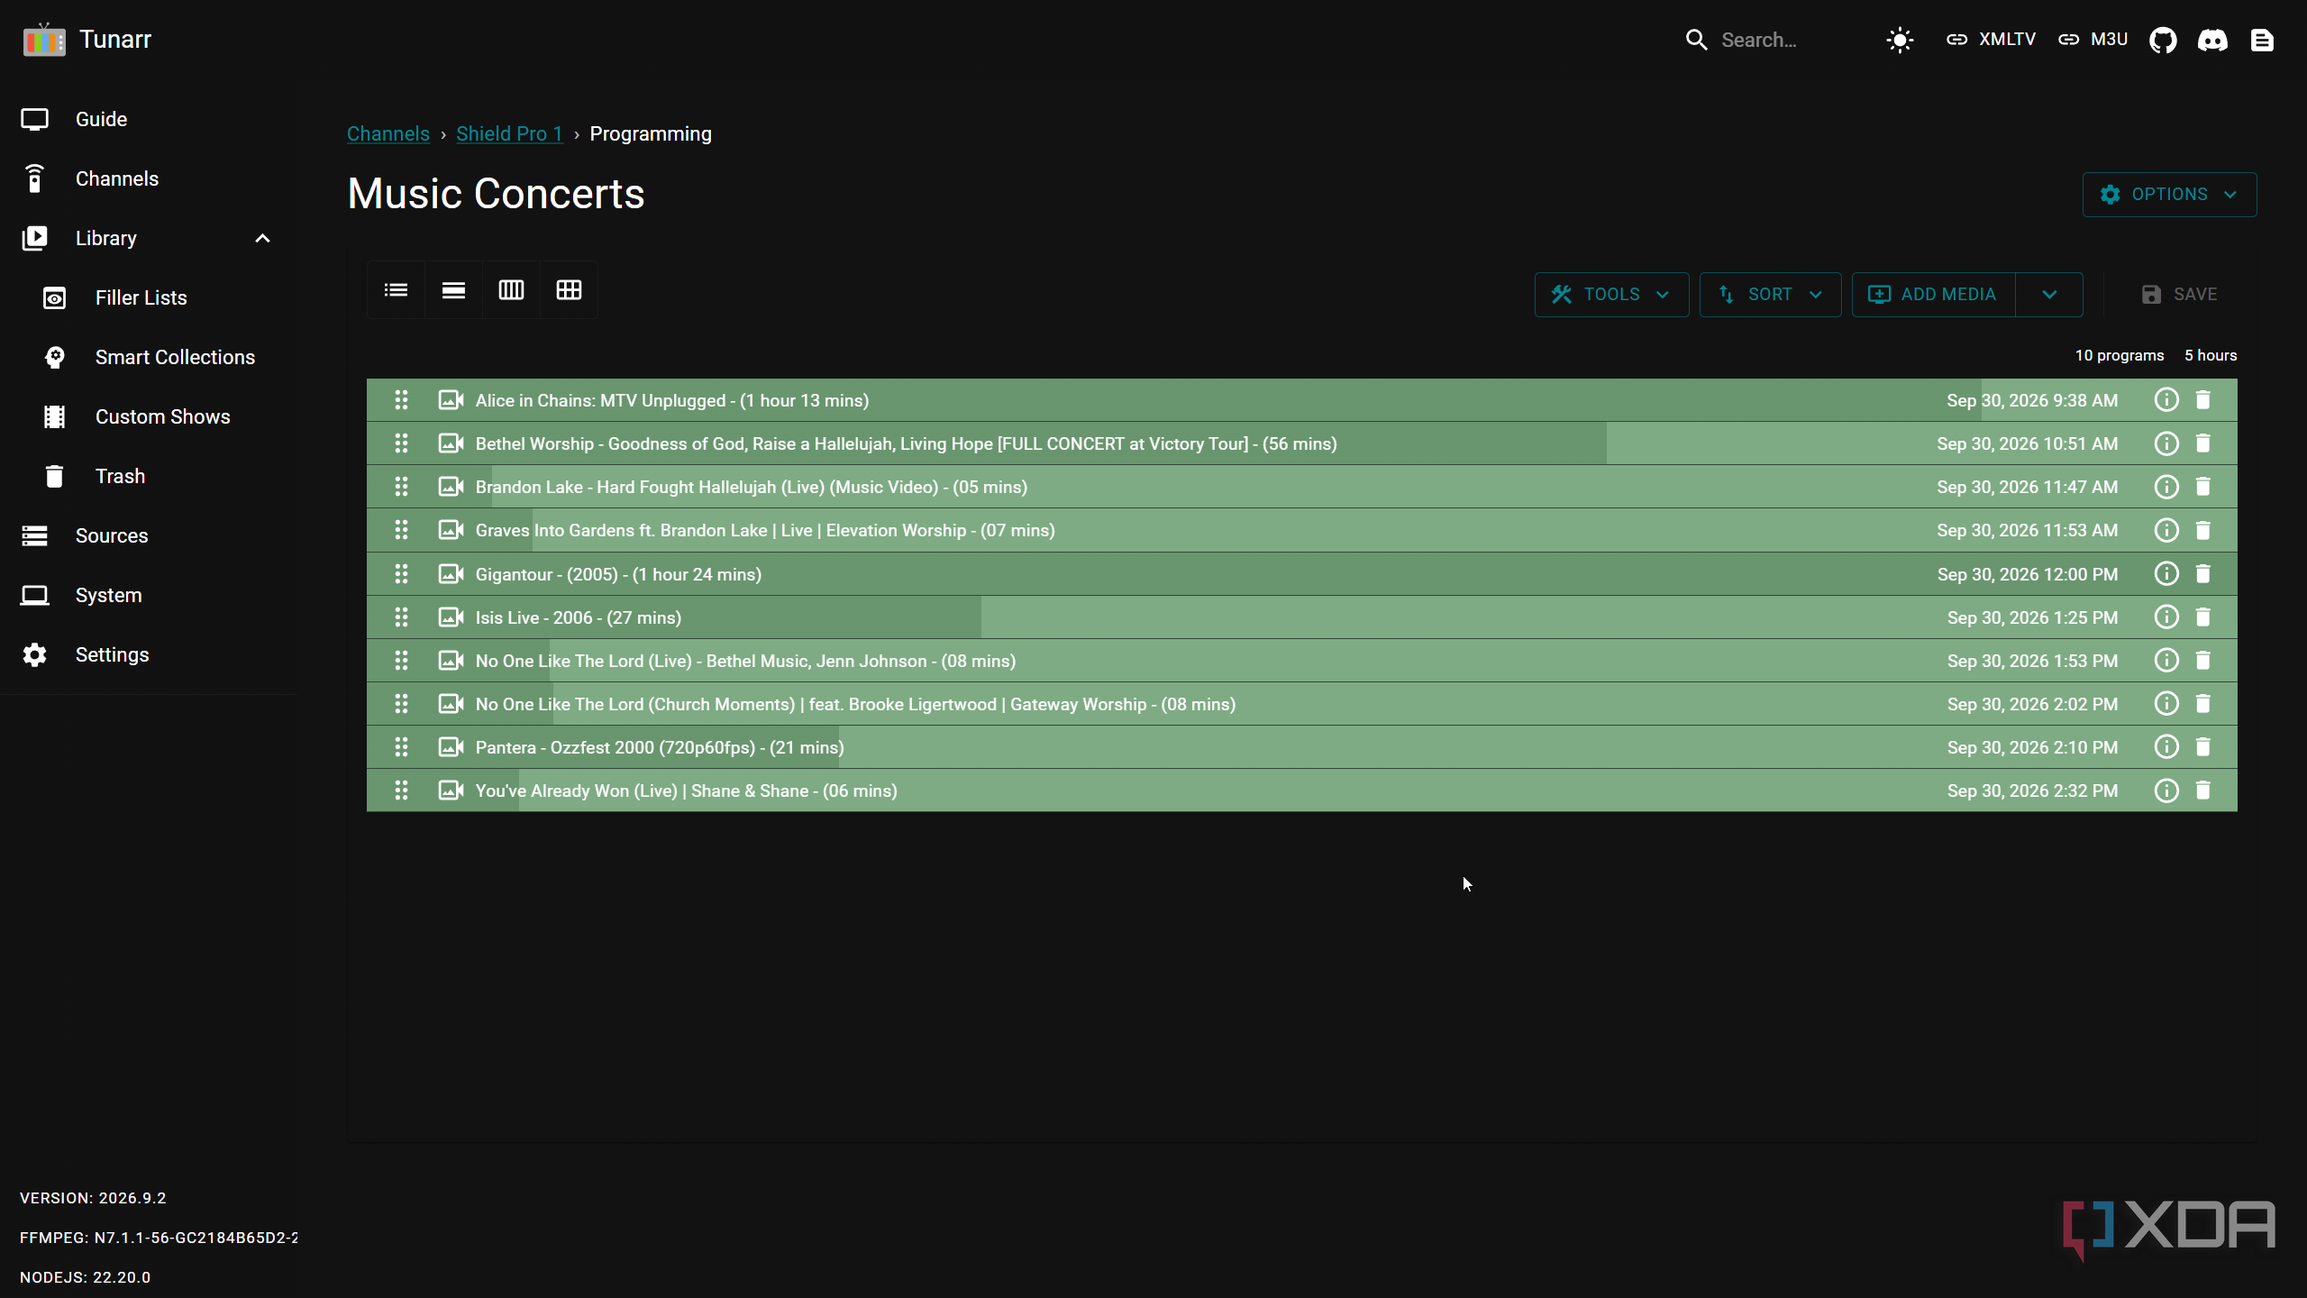The image size is (2307, 1298).
Task: Delete You've Already Won (Live) program
Action: coord(2202,791)
